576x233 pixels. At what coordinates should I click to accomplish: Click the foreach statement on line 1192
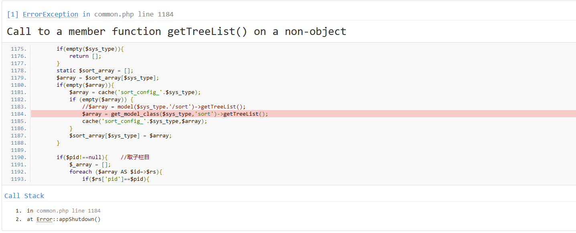point(116,172)
